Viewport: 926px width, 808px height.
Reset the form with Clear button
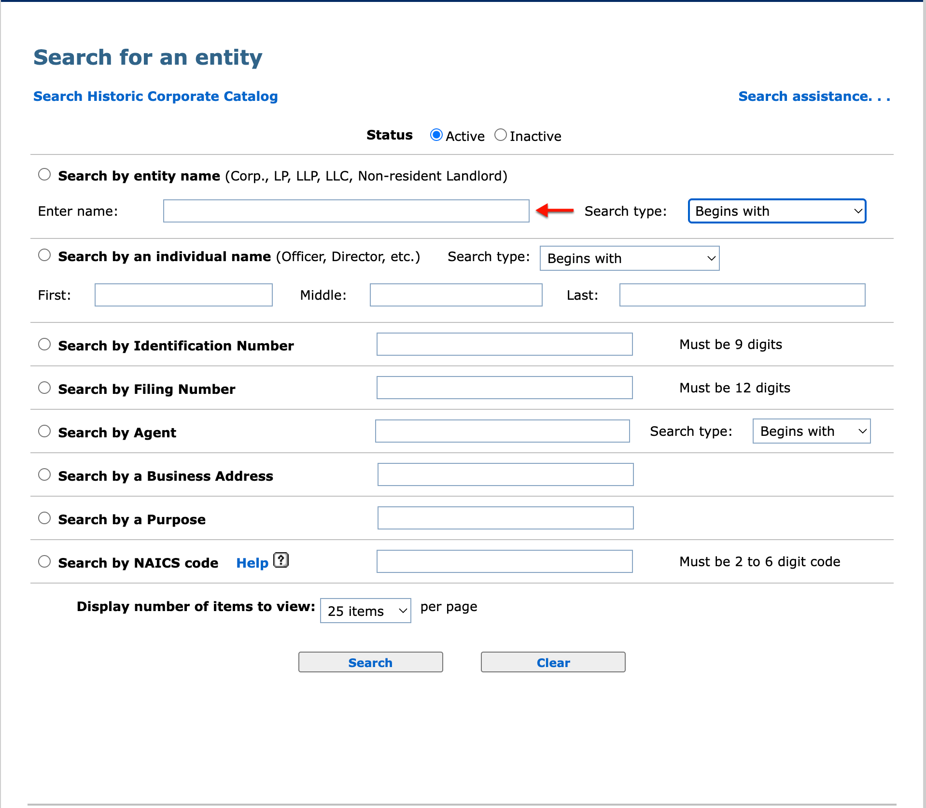553,662
